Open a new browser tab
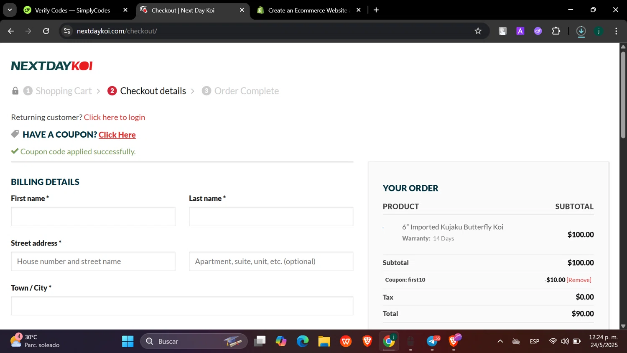Screen dimensions: 627x353 pos(376,10)
